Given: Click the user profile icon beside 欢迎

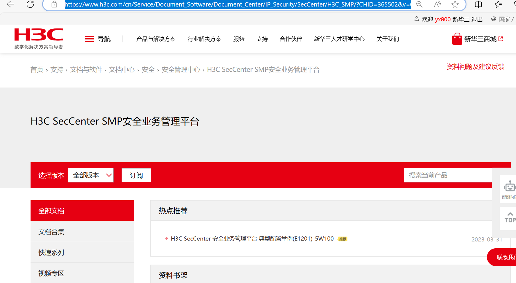Looking at the screenshot, I should 417,19.
